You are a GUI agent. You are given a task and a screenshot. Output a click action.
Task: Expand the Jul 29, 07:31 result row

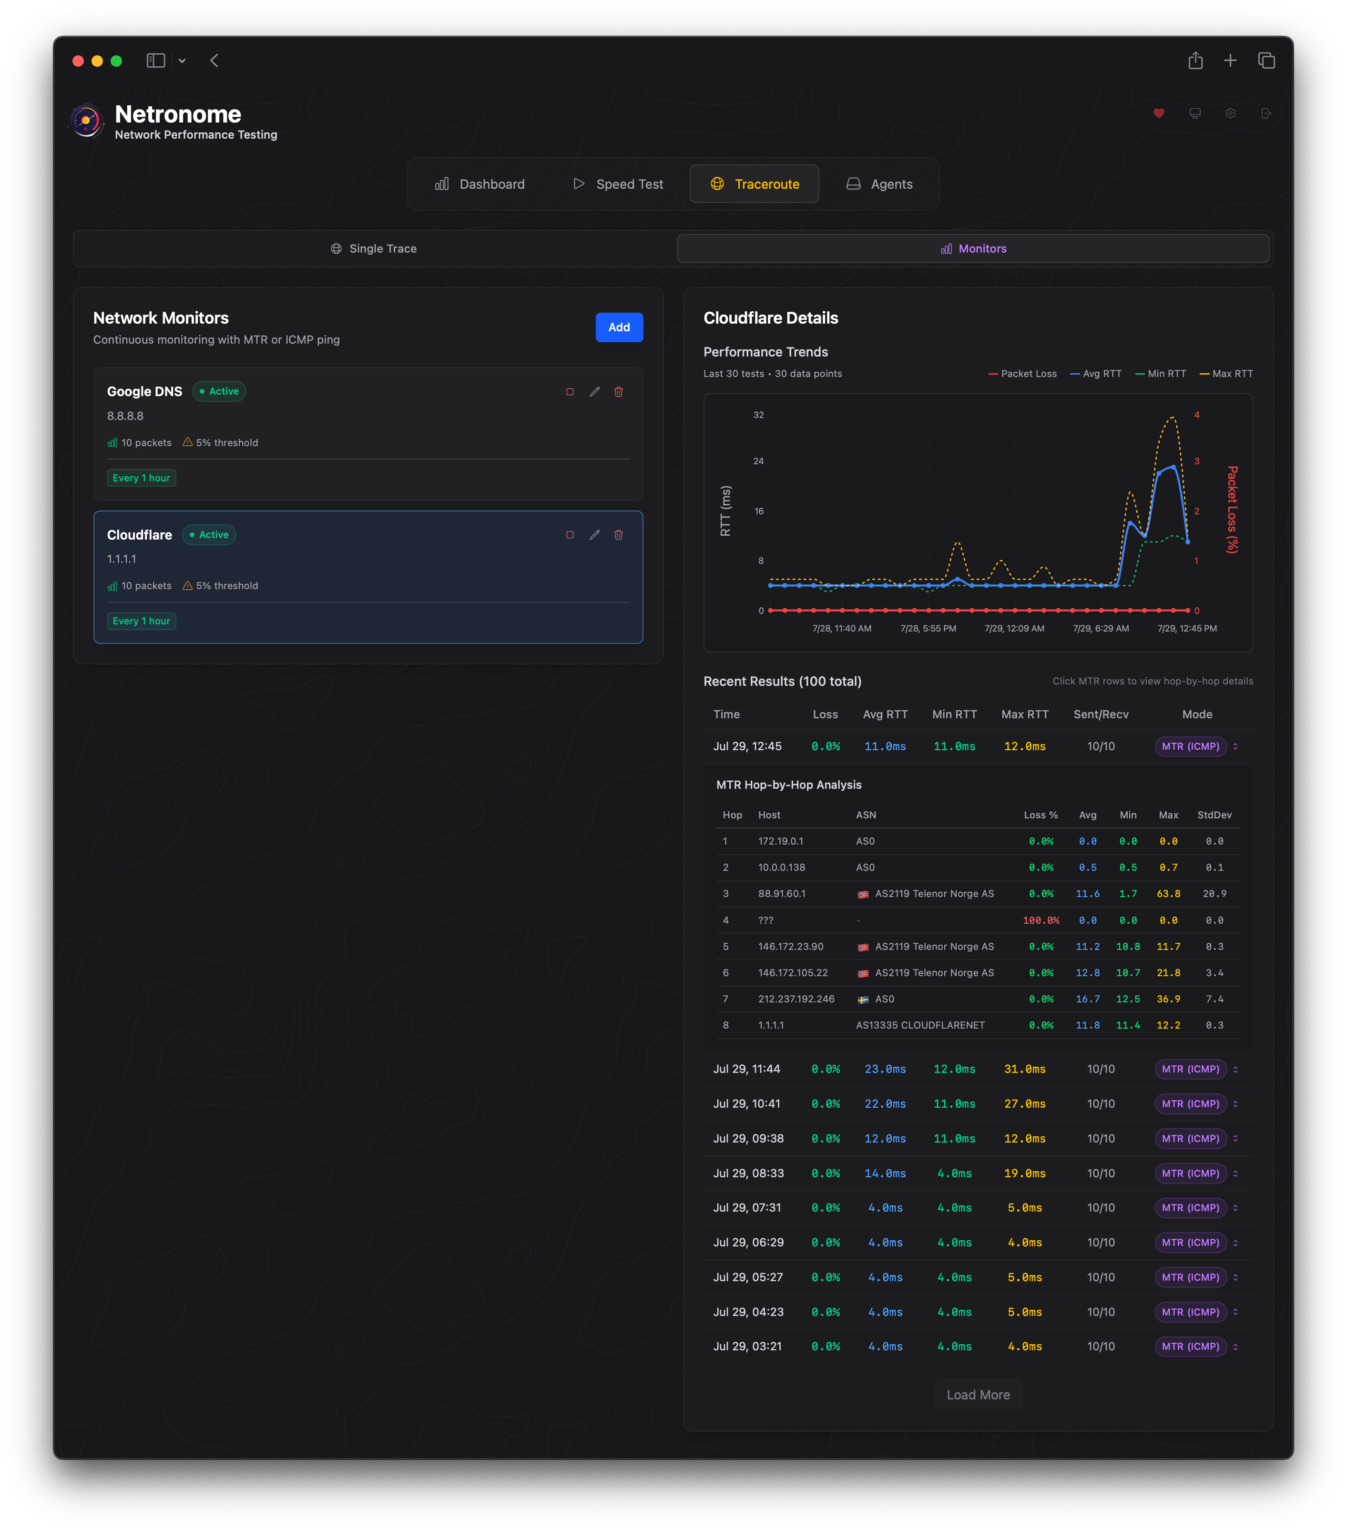(978, 1207)
